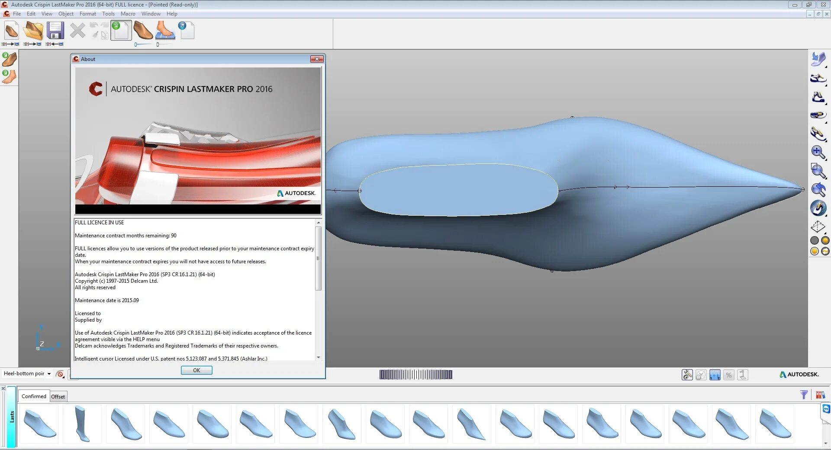Image resolution: width=831 pixels, height=450 pixels.
Task: Open the View menu
Action: click(47, 14)
